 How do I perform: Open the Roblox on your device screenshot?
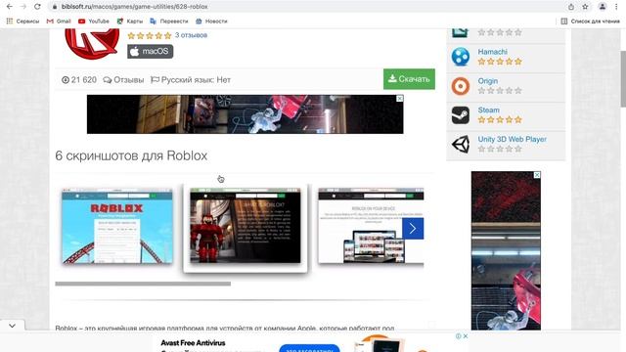(x=371, y=226)
